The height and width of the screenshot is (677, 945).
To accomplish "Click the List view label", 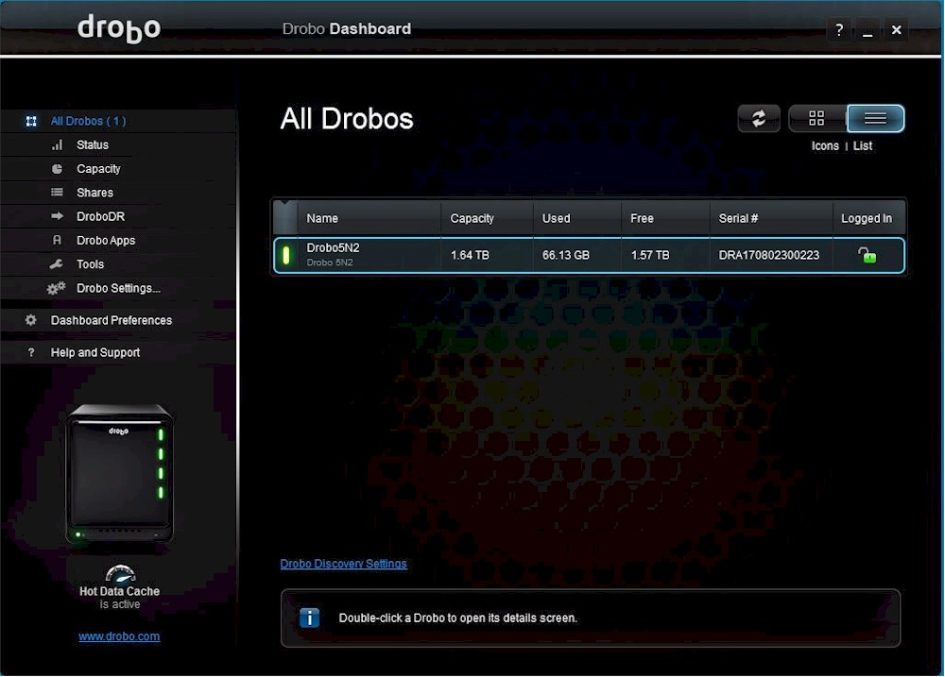I will click(x=863, y=145).
